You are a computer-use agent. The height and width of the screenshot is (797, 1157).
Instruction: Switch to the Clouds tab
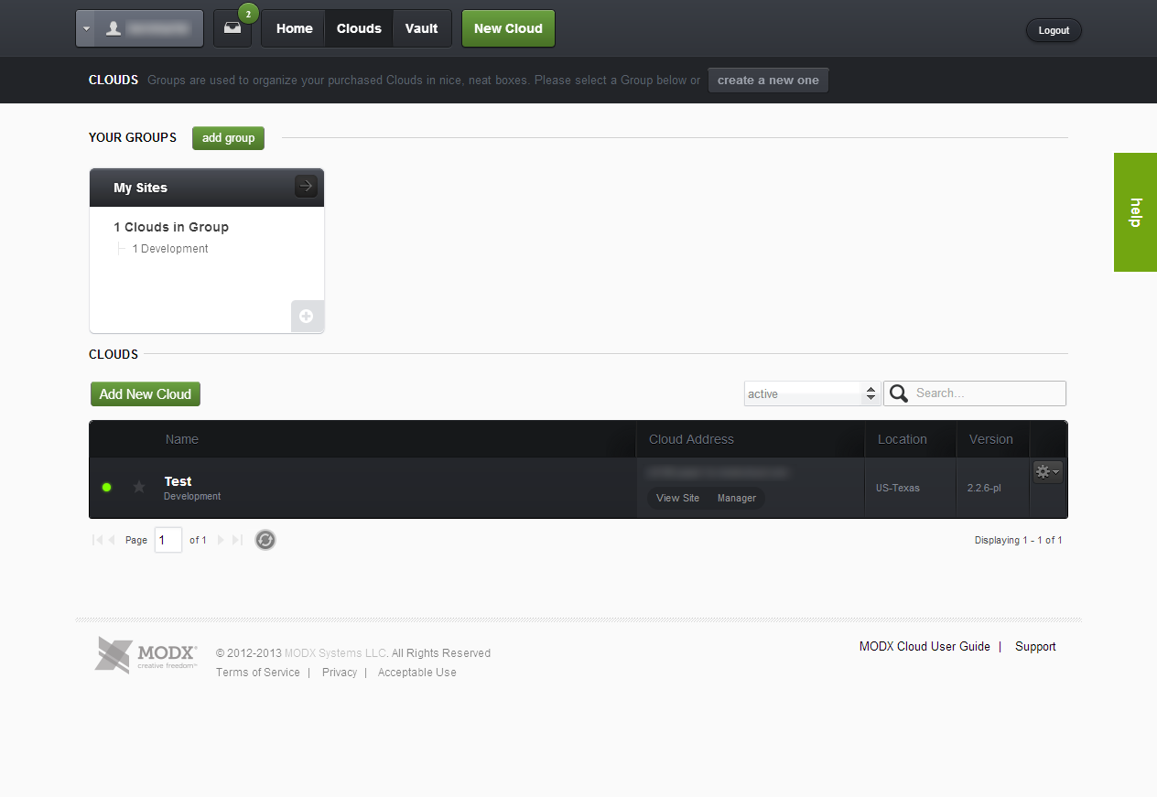click(359, 28)
